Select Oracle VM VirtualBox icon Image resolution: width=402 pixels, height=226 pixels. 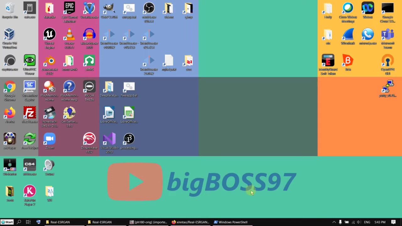(x=10, y=39)
